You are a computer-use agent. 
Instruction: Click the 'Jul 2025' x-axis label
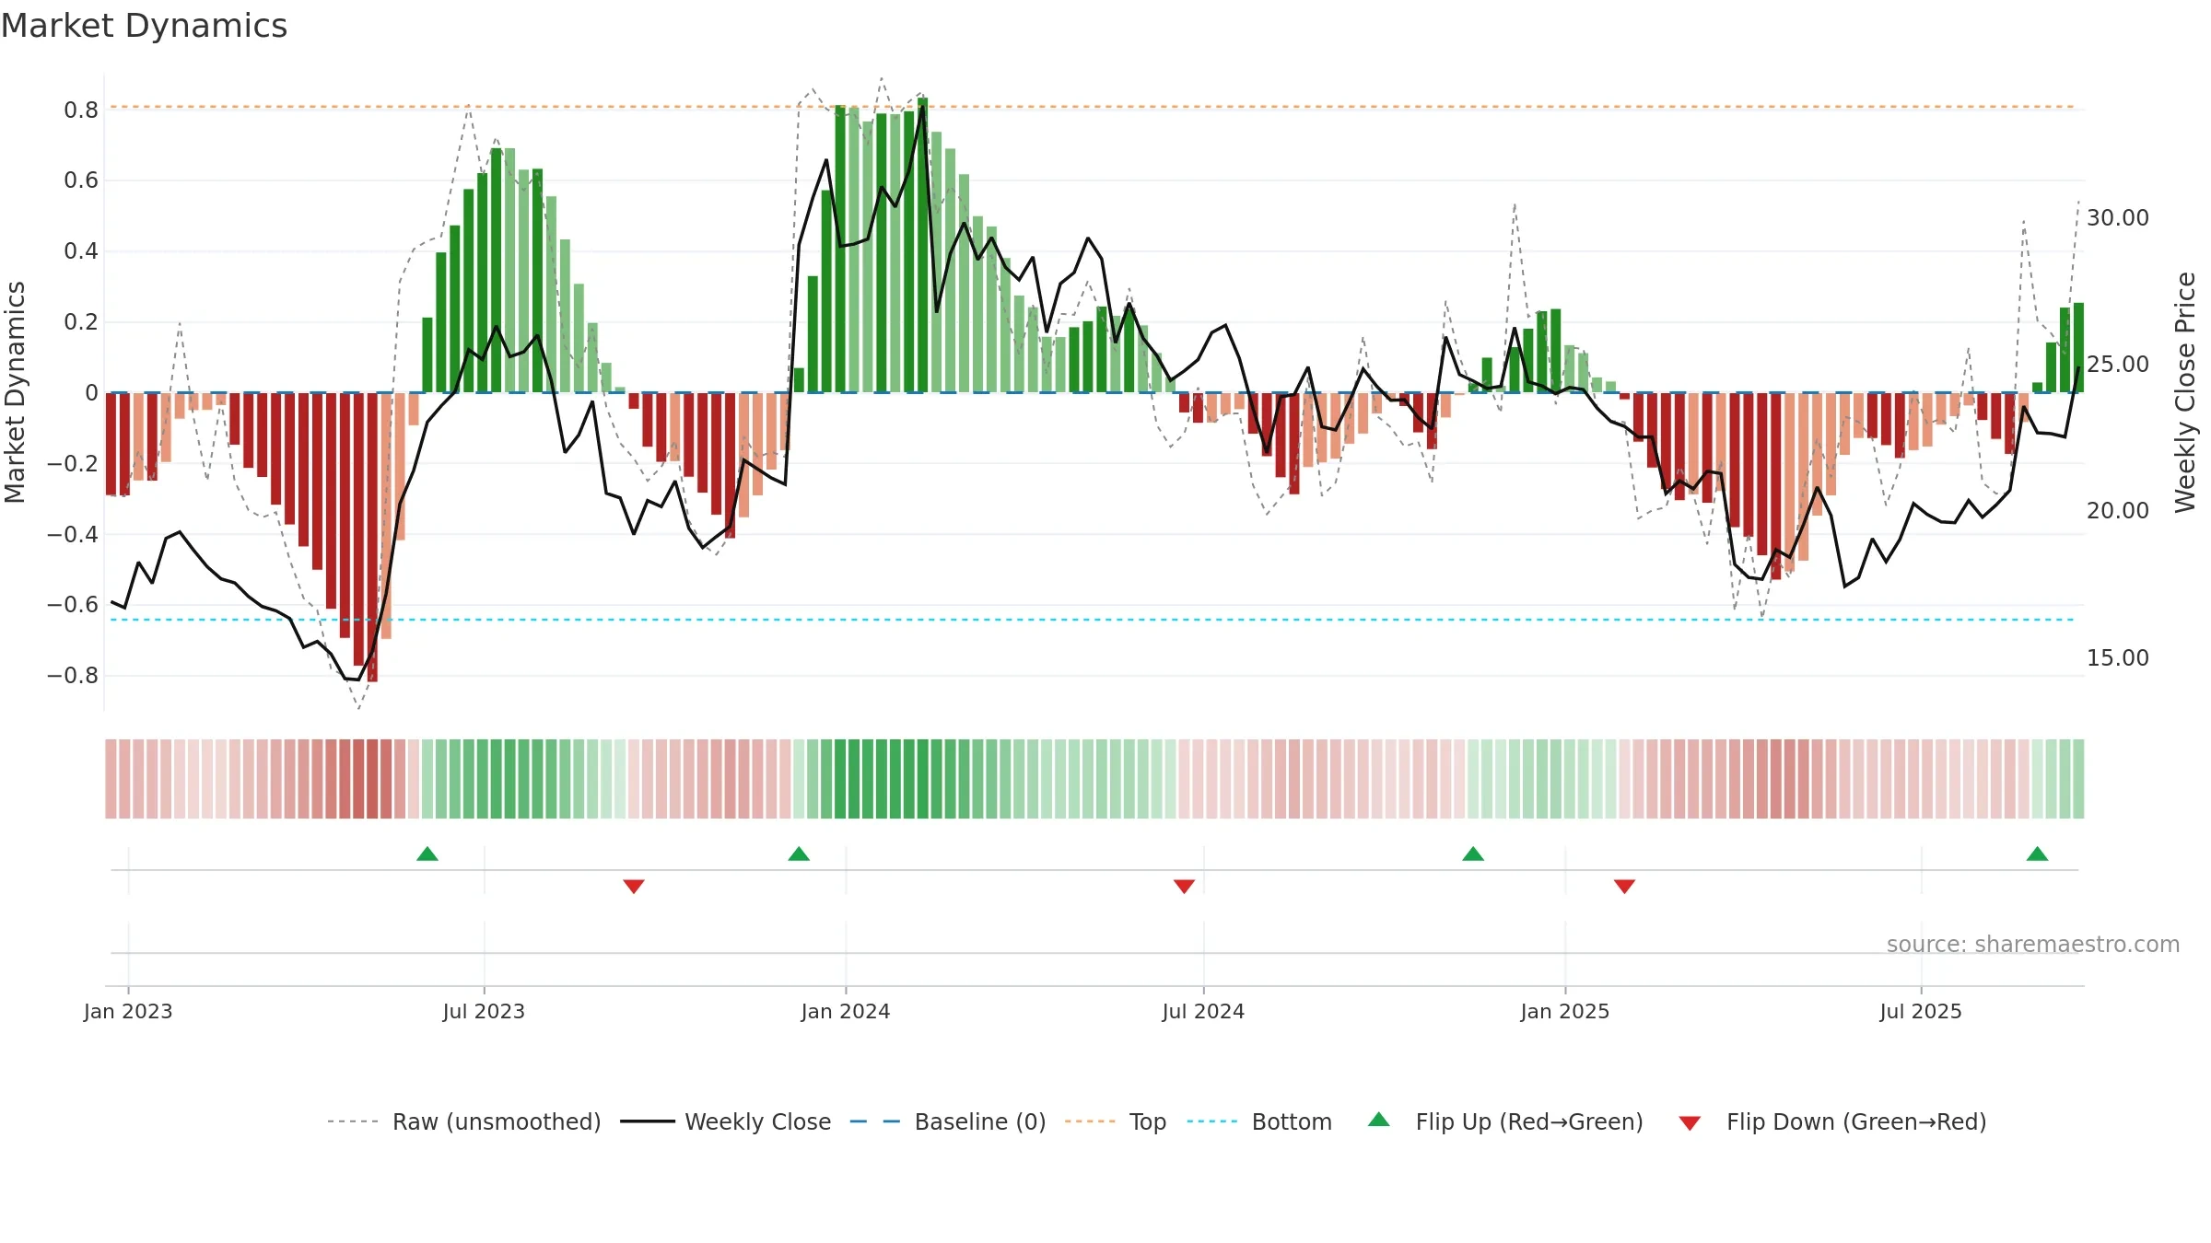1921,1011
